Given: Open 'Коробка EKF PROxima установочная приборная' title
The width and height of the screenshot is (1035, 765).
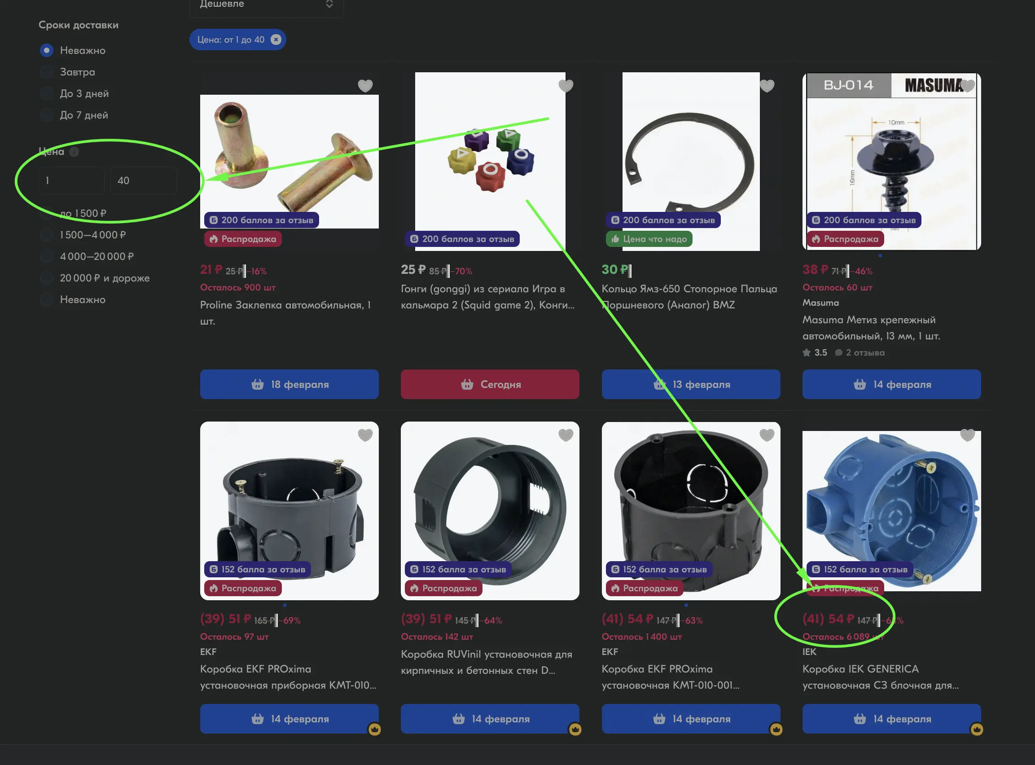Looking at the screenshot, I should (x=289, y=677).
